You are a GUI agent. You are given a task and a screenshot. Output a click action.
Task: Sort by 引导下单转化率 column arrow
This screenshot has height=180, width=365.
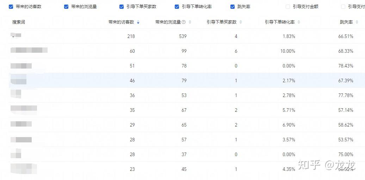[299, 22]
